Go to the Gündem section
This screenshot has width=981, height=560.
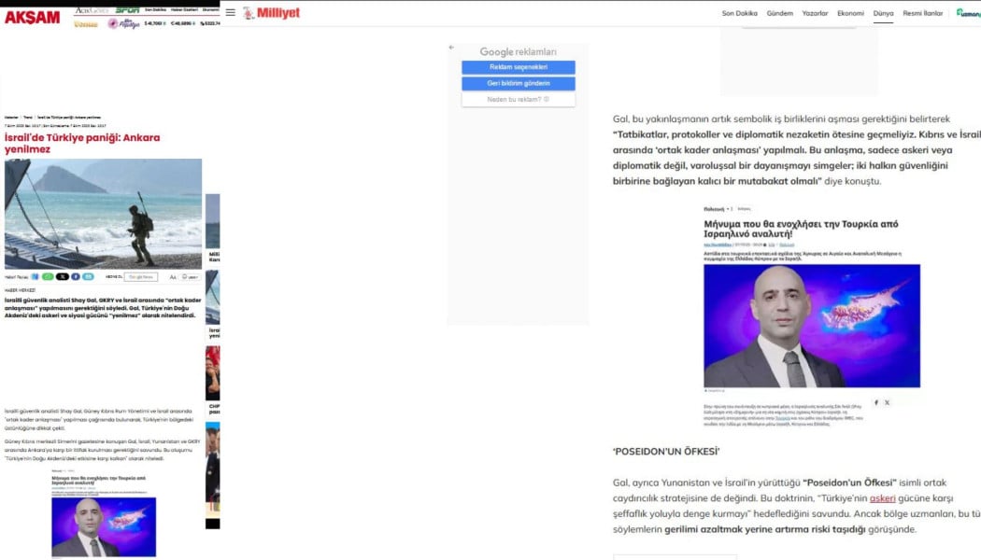coord(779,13)
